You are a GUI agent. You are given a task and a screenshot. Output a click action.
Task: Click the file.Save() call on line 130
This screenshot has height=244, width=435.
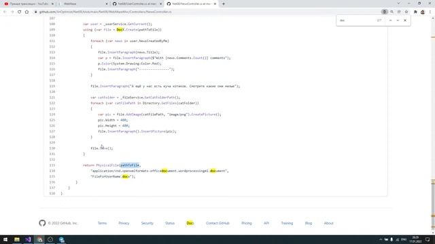[x=101, y=148]
